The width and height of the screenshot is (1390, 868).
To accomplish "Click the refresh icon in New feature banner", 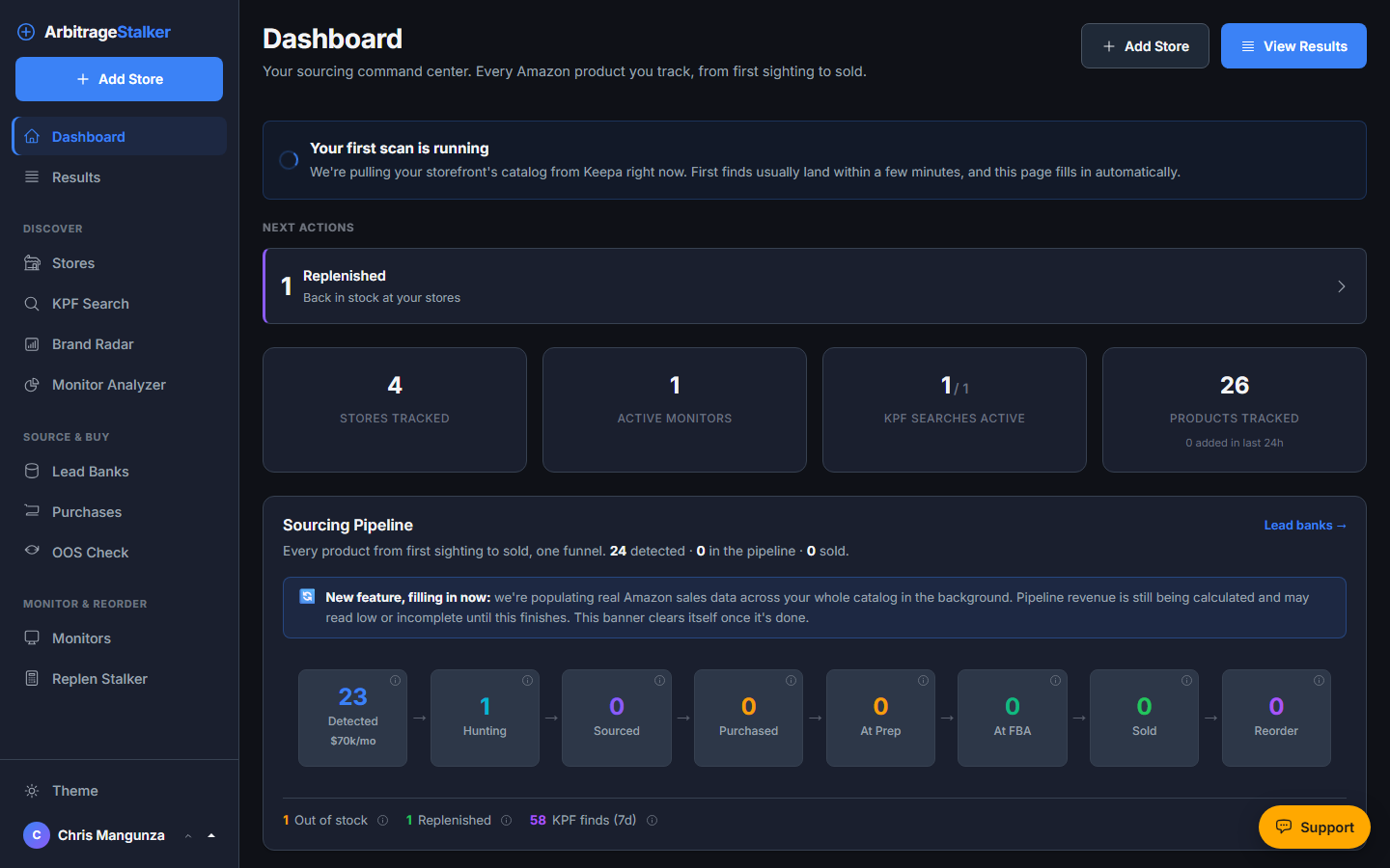I will (307, 596).
